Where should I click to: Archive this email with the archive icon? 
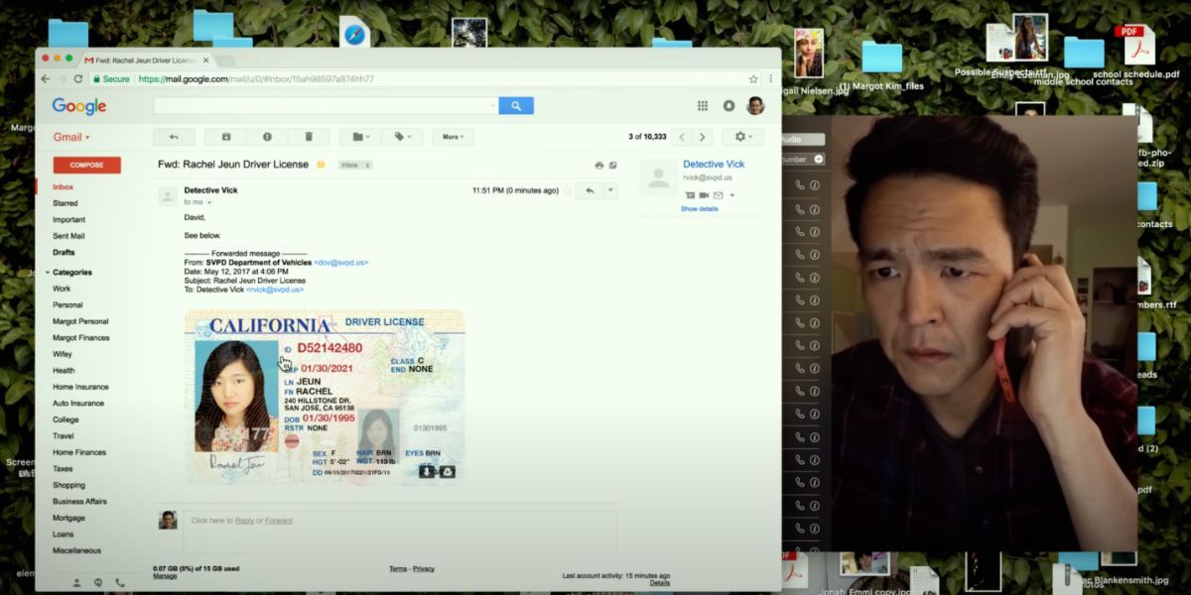225,137
